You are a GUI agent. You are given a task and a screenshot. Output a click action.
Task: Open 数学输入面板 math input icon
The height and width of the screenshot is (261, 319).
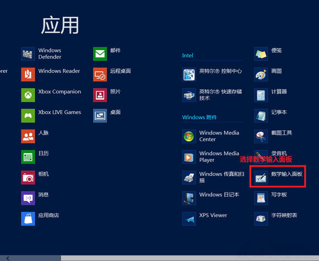261,178
